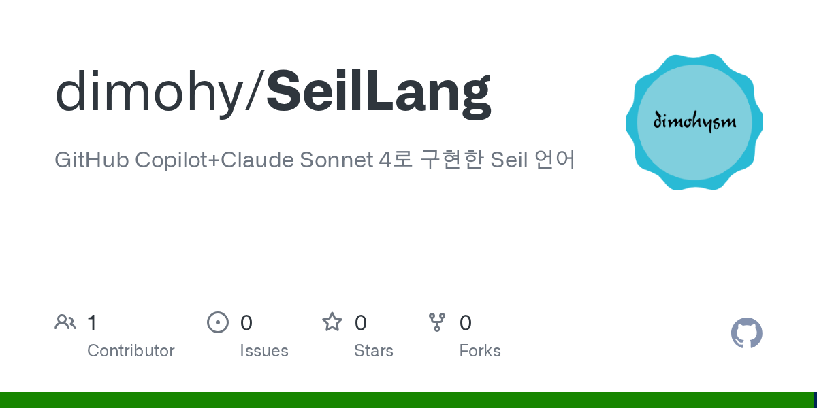The width and height of the screenshot is (817, 408).
Task: Open the dimohysm avatar badge
Action: click(694, 122)
